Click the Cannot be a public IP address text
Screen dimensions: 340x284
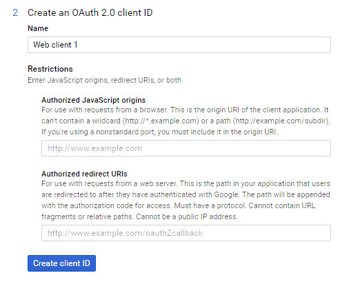pyautogui.click(x=187, y=216)
